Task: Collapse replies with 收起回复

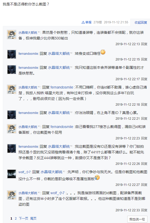Action: [x=141, y=23]
